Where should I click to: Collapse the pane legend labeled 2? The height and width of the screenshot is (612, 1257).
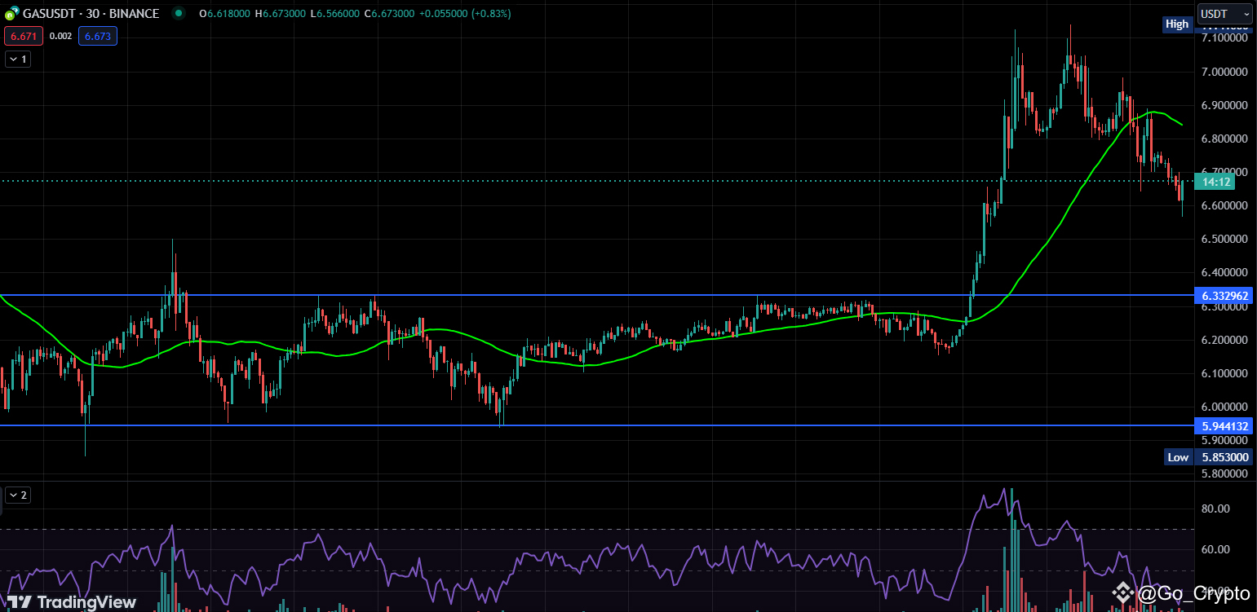[18, 495]
